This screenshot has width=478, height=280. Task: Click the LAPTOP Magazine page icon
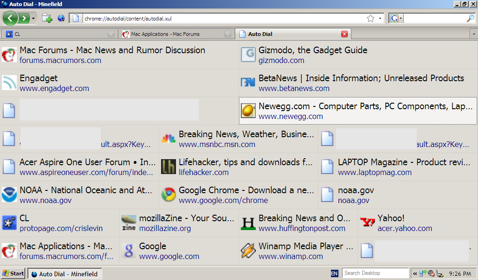327,167
